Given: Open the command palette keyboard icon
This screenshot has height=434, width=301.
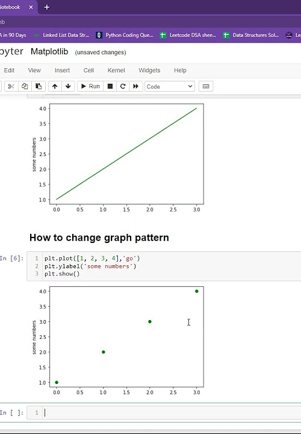Looking at the screenshot, I should [x=206, y=86].
